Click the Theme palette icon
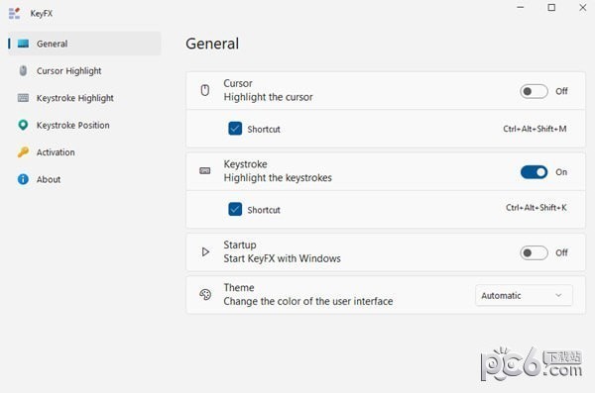The height and width of the screenshot is (393, 595). coord(205,294)
